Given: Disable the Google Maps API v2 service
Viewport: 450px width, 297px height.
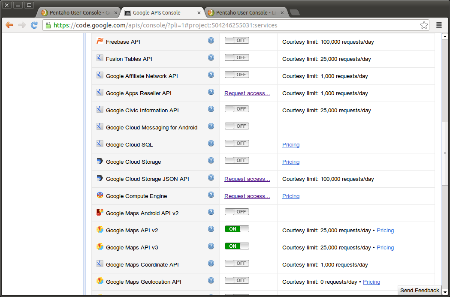Looking at the screenshot, I should pyautogui.click(x=236, y=228).
